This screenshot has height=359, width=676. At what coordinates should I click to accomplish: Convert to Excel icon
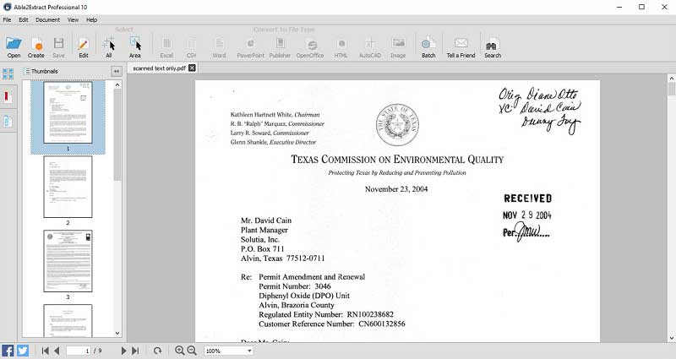tap(166, 46)
